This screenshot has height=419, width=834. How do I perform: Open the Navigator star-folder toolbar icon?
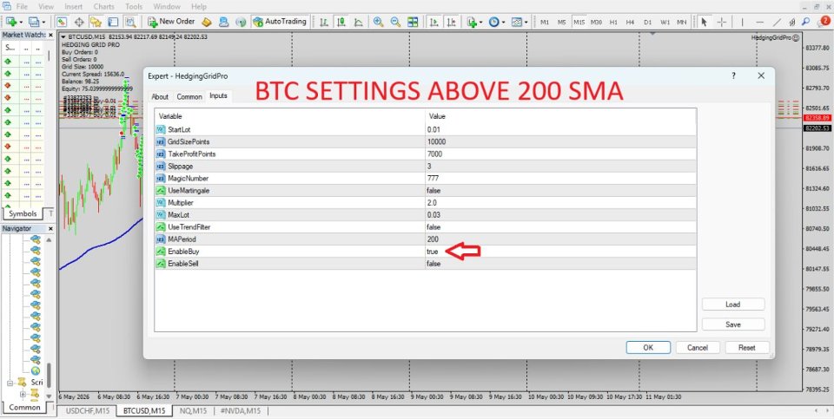96,22
